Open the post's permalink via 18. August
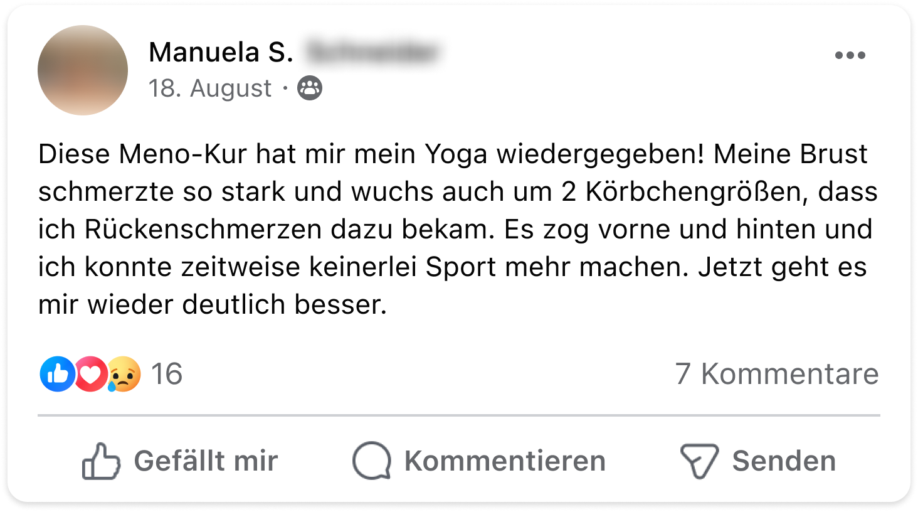This screenshot has height=512, width=918. (x=210, y=88)
